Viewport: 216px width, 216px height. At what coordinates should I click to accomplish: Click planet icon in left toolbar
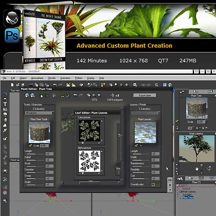(x=5, y=130)
